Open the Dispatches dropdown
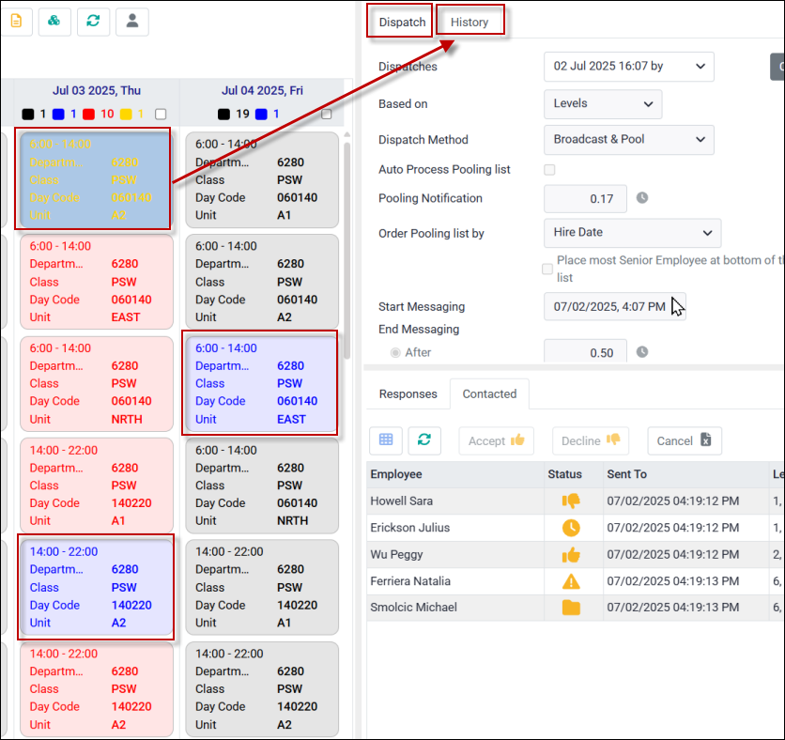This screenshot has height=740, width=785. coord(629,67)
